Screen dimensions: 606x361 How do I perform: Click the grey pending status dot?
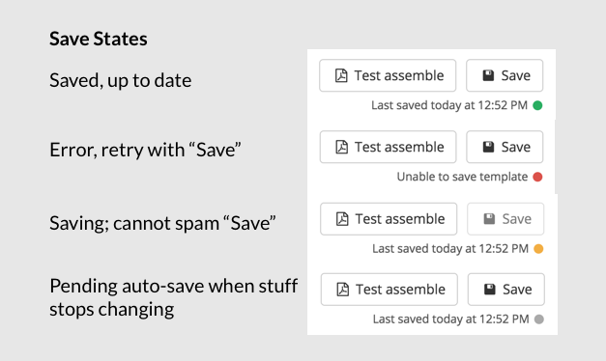pos(539,319)
